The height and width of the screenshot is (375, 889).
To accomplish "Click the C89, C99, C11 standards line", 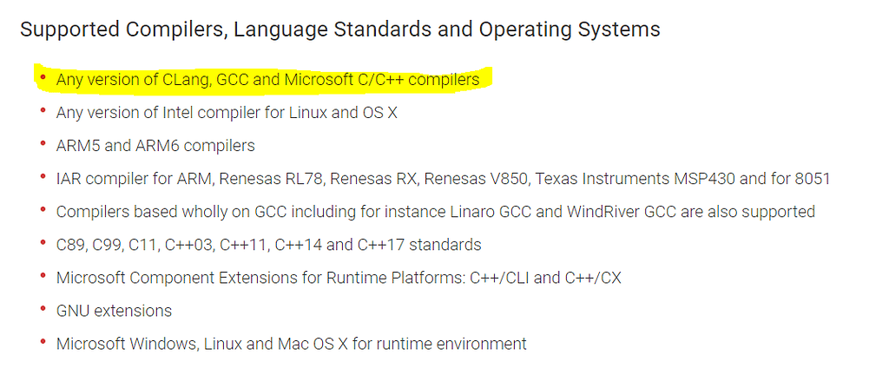I will pos(269,245).
